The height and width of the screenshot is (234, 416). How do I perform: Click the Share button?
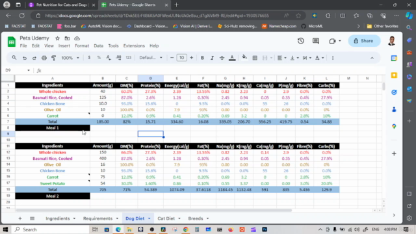[x=364, y=41]
